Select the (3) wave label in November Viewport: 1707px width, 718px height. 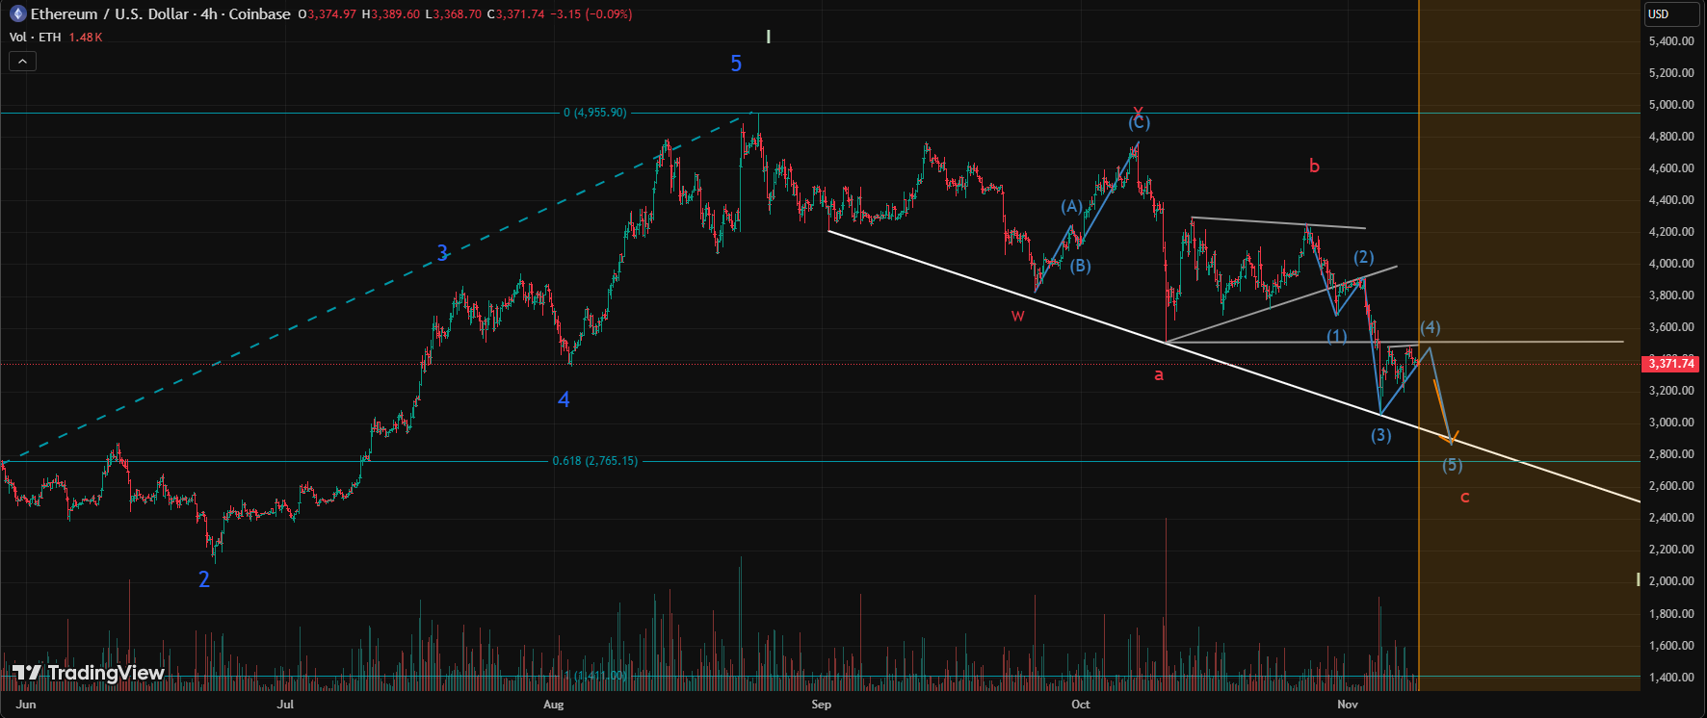pyautogui.click(x=1381, y=435)
